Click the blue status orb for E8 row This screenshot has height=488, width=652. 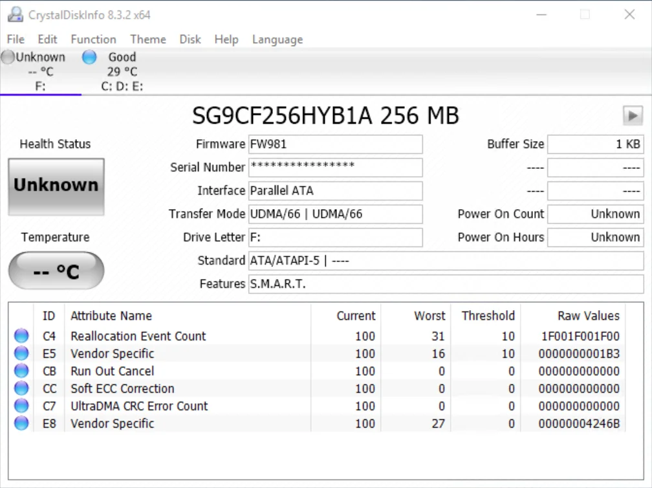point(21,423)
